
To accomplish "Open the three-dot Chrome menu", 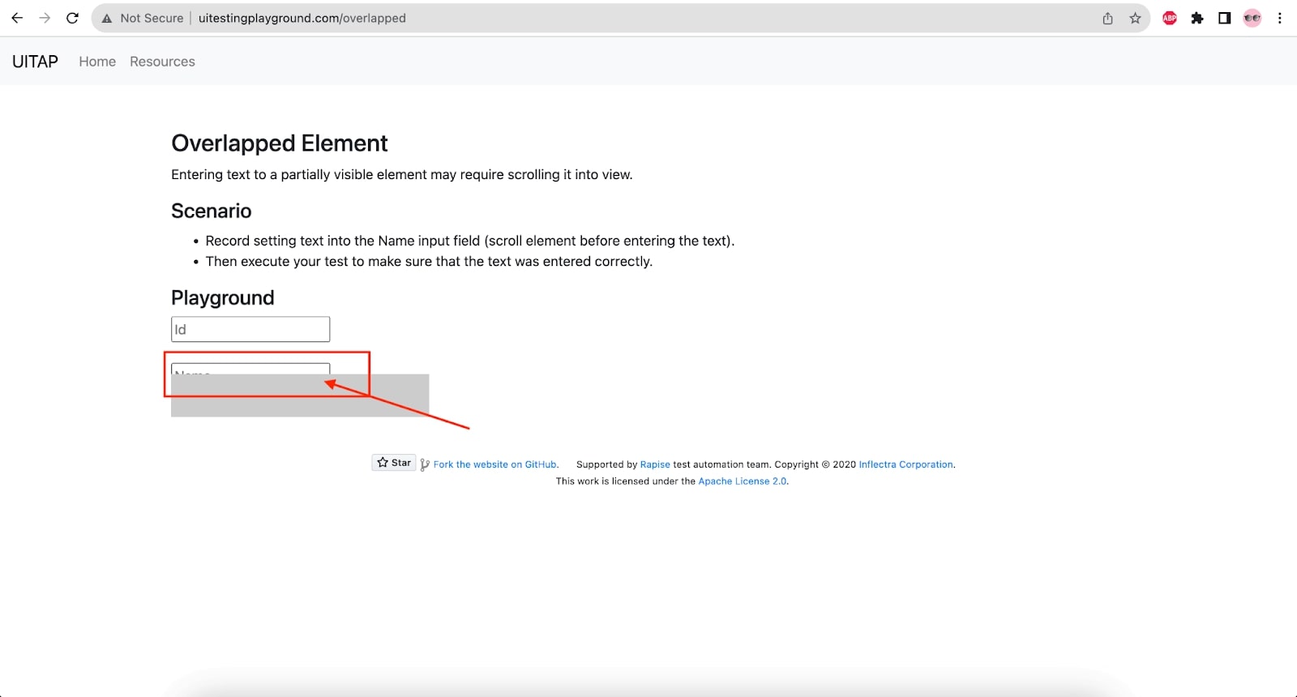I will click(1279, 17).
